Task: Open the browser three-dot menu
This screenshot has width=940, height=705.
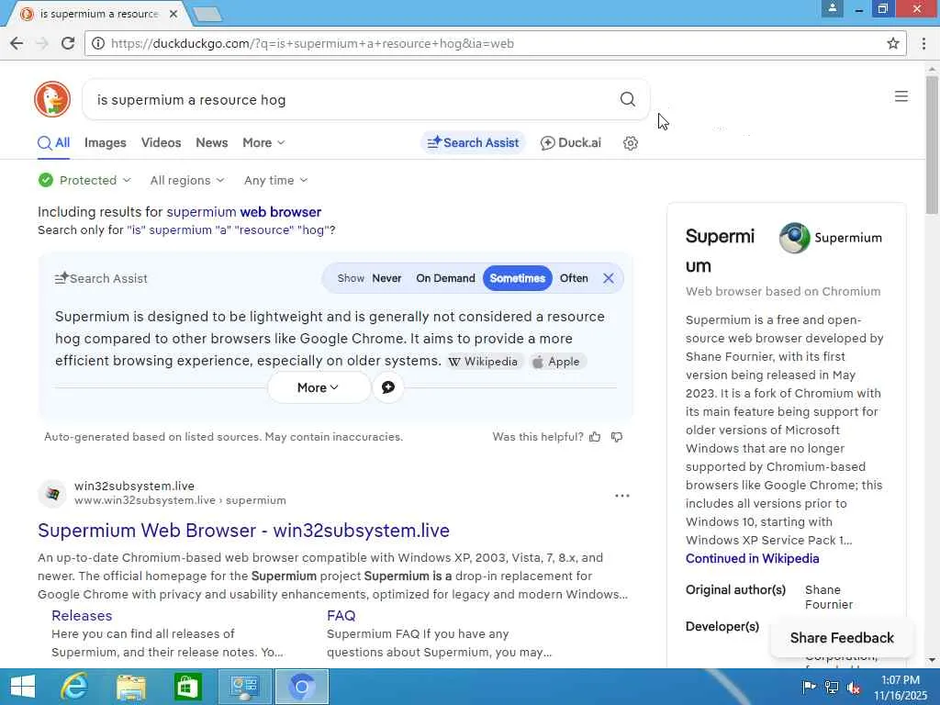Action: pyautogui.click(x=923, y=43)
